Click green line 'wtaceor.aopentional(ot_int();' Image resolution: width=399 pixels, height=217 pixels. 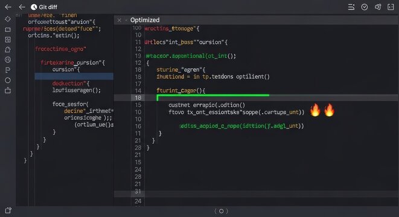coord(191,56)
